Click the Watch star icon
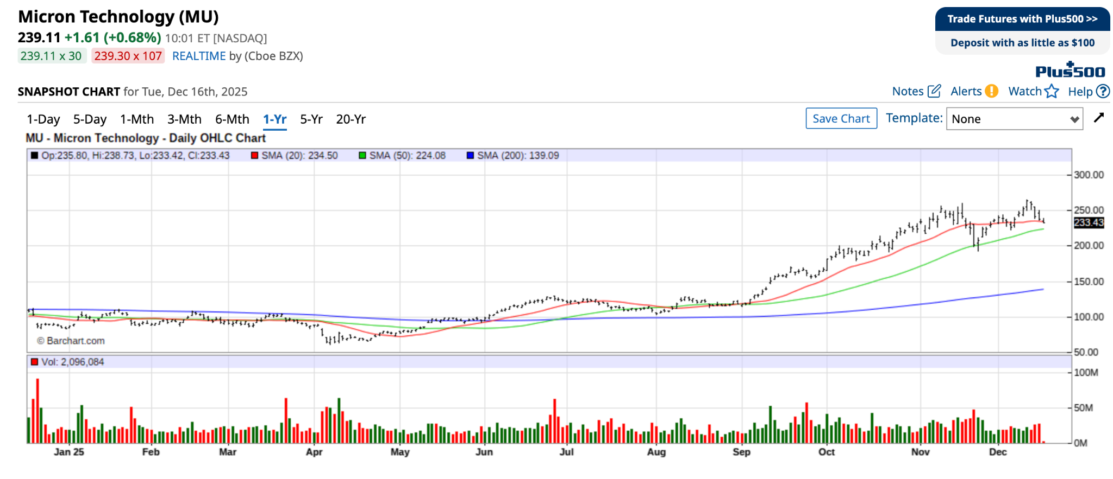The image size is (1113, 479). [1052, 91]
